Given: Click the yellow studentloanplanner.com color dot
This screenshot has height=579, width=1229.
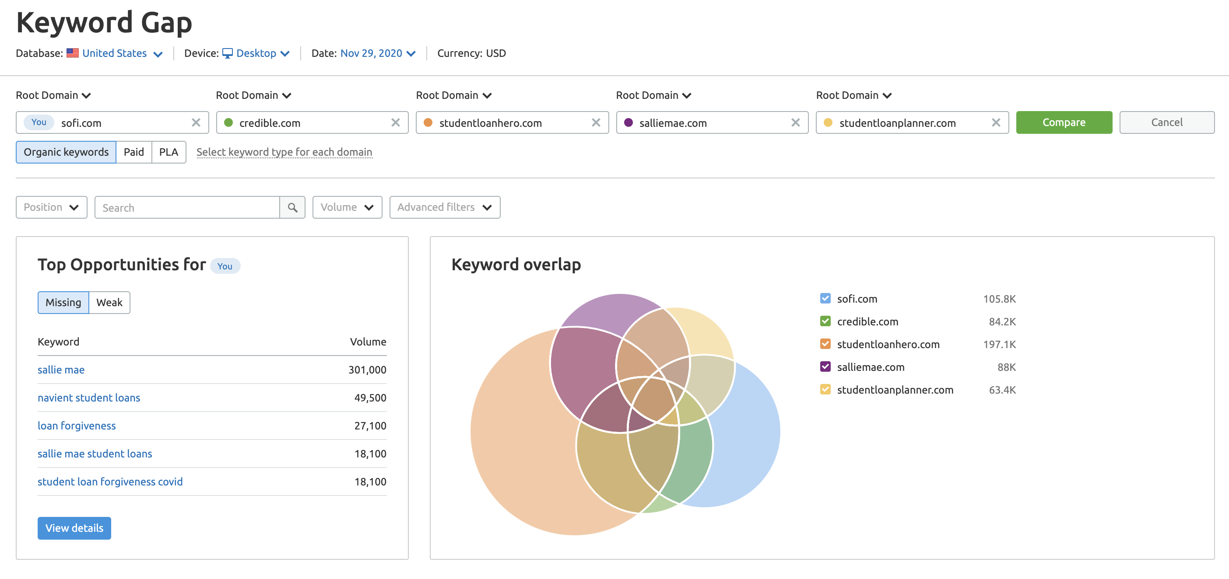Looking at the screenshot, I should (x=828, y=122).
